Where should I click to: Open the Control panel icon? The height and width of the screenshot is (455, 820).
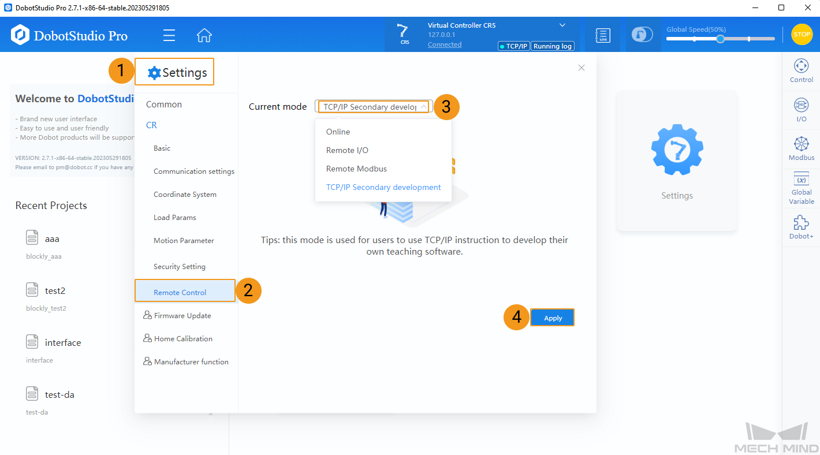801,70
